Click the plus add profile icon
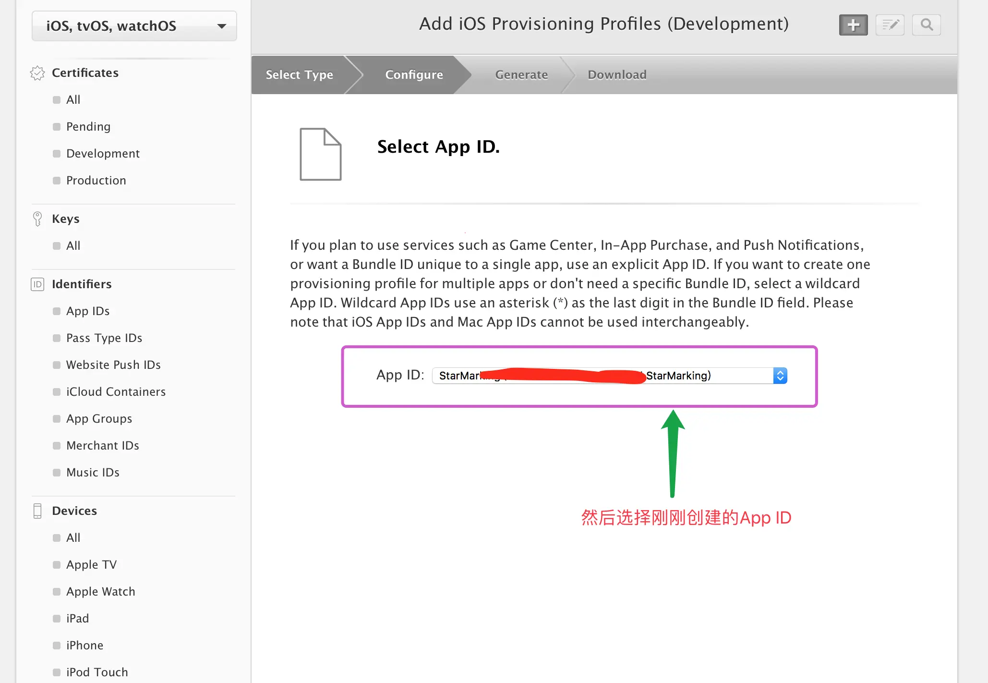The image size is (988, 683). coord(853,25)
